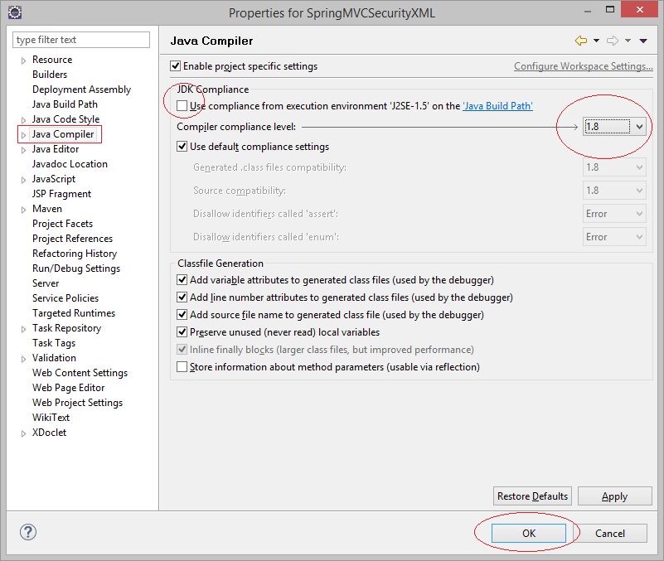664x561 pixels.
Task: Enable Store information about method parameters
Action: coord(182,366)
